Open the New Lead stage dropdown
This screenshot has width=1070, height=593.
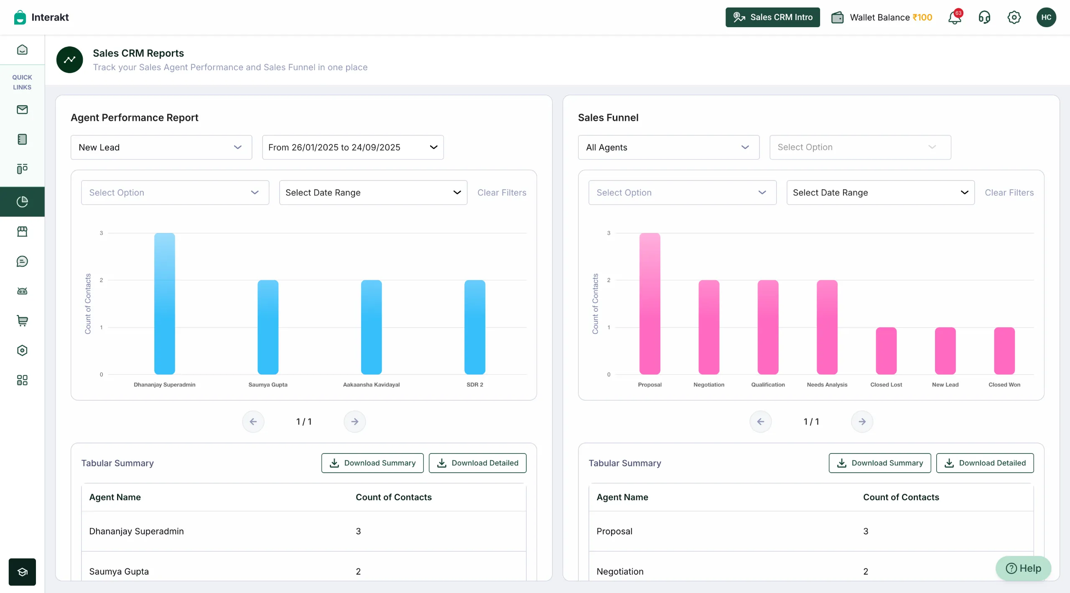tap(161, 147)
